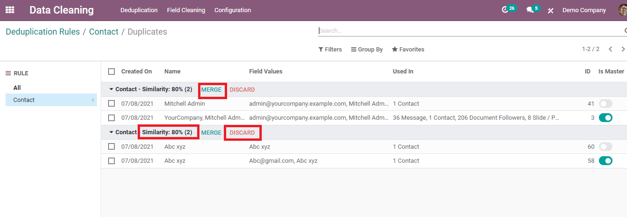Click the debug tools wrench icon
Screen dimensions: 627x217
551,10
